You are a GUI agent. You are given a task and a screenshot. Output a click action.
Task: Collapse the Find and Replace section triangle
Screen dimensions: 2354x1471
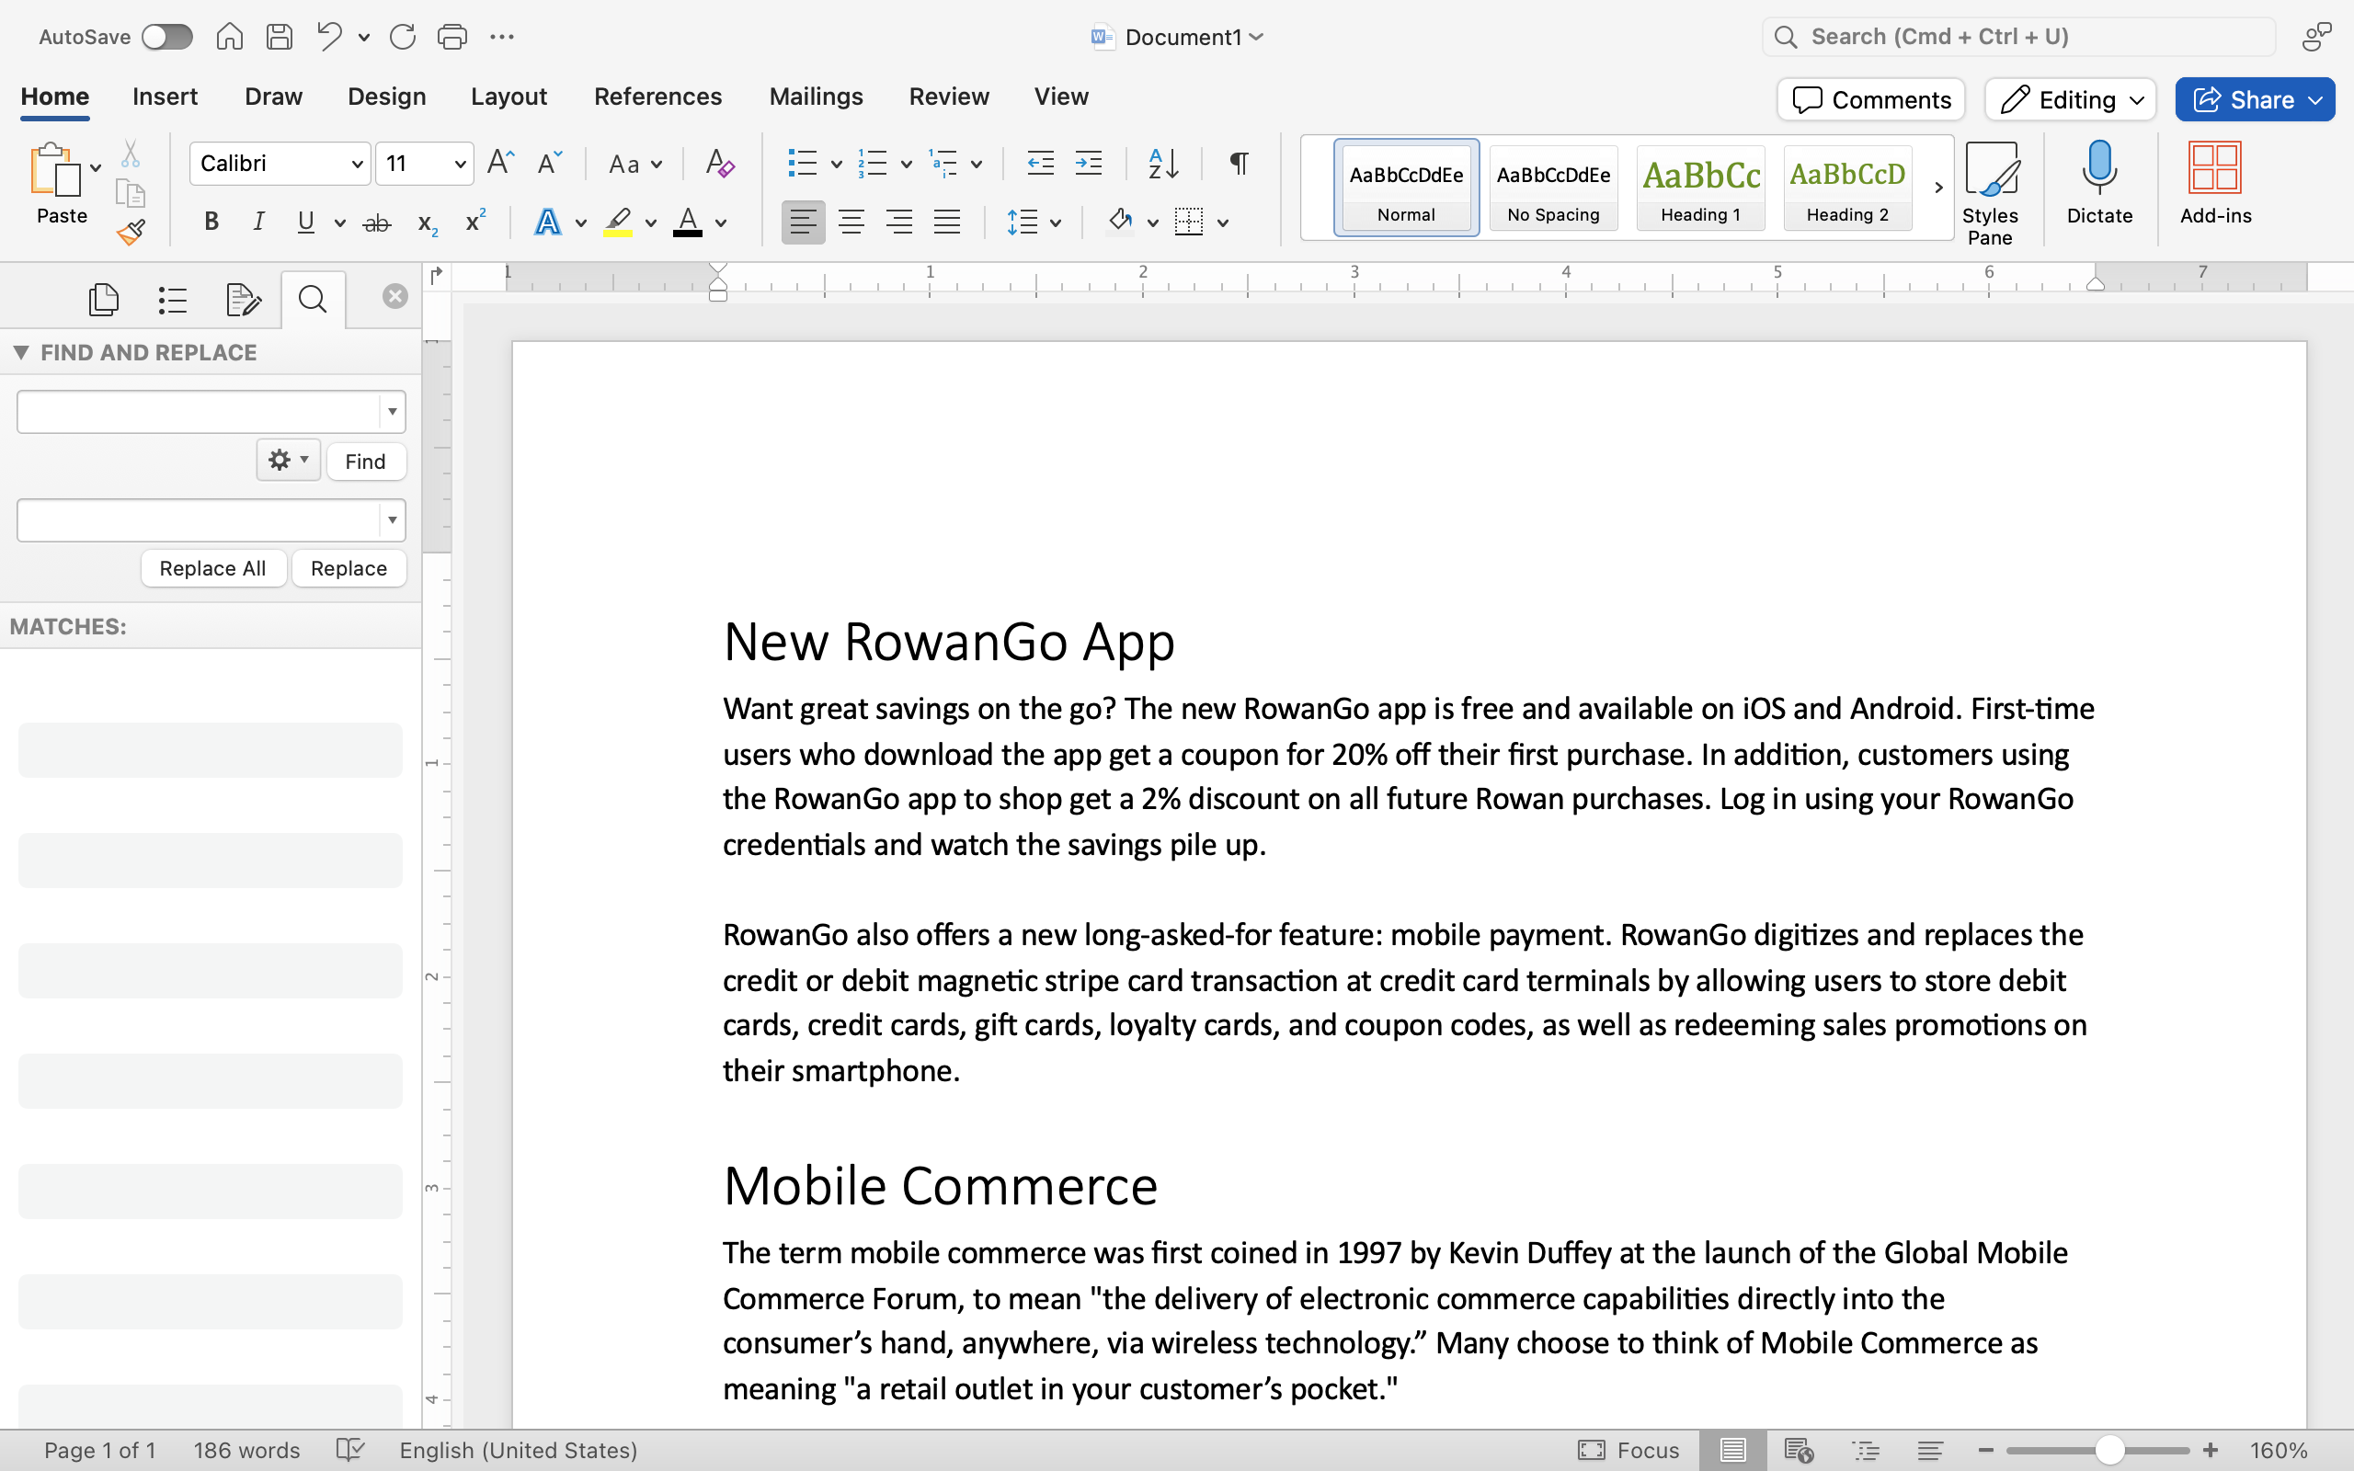20,352
